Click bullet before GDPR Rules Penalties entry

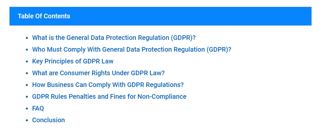pos(27,97)
